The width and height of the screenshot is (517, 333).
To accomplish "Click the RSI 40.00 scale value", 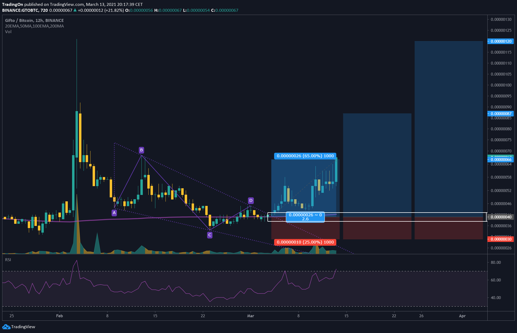I will (x=496, y=297).
